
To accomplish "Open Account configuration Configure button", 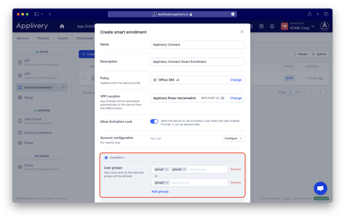I will tap(233, 138).
